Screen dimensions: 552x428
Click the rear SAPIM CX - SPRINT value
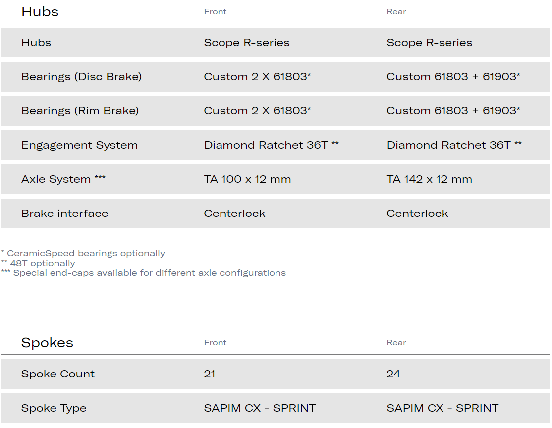tap(442, 408)
